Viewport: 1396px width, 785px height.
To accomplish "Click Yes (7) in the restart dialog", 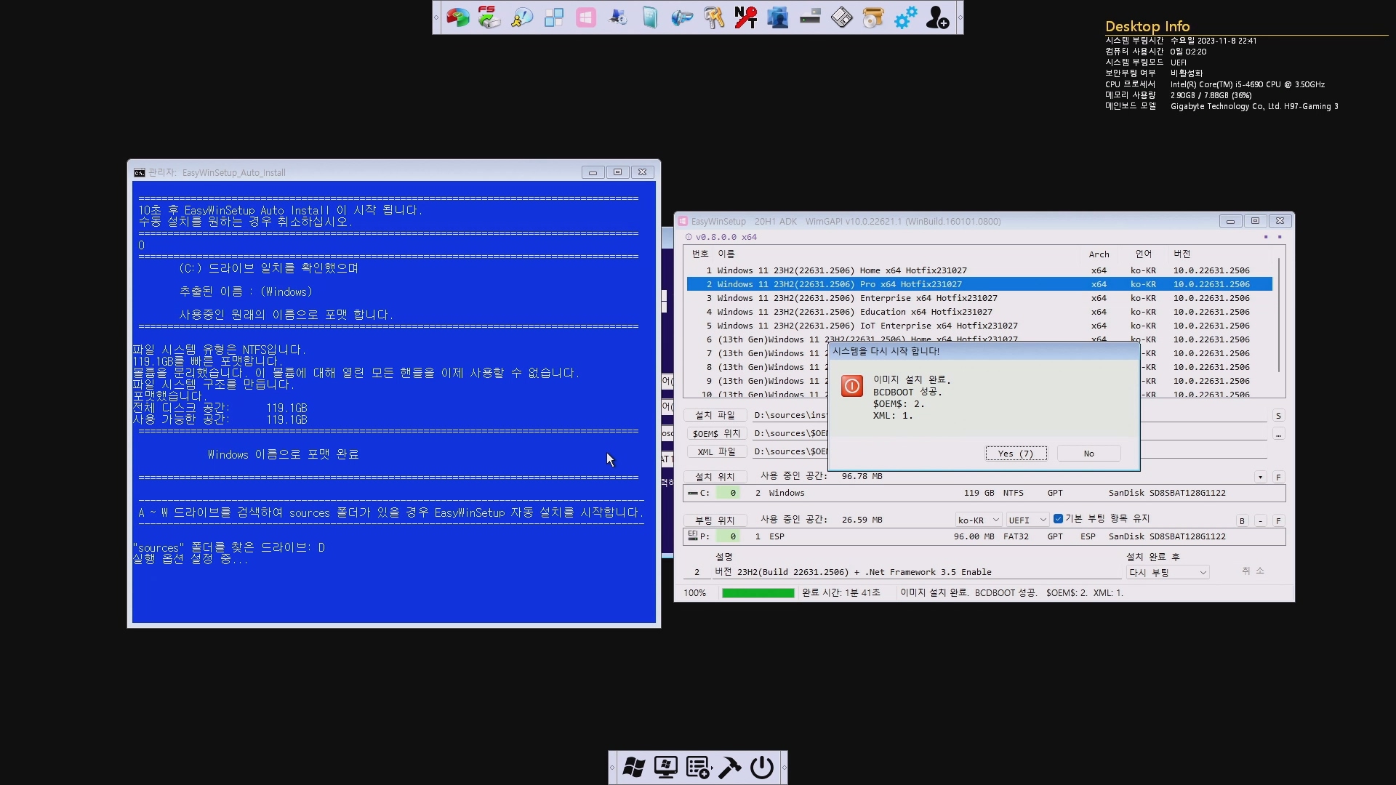I will pyautogui.click(x=1016, y=454).
